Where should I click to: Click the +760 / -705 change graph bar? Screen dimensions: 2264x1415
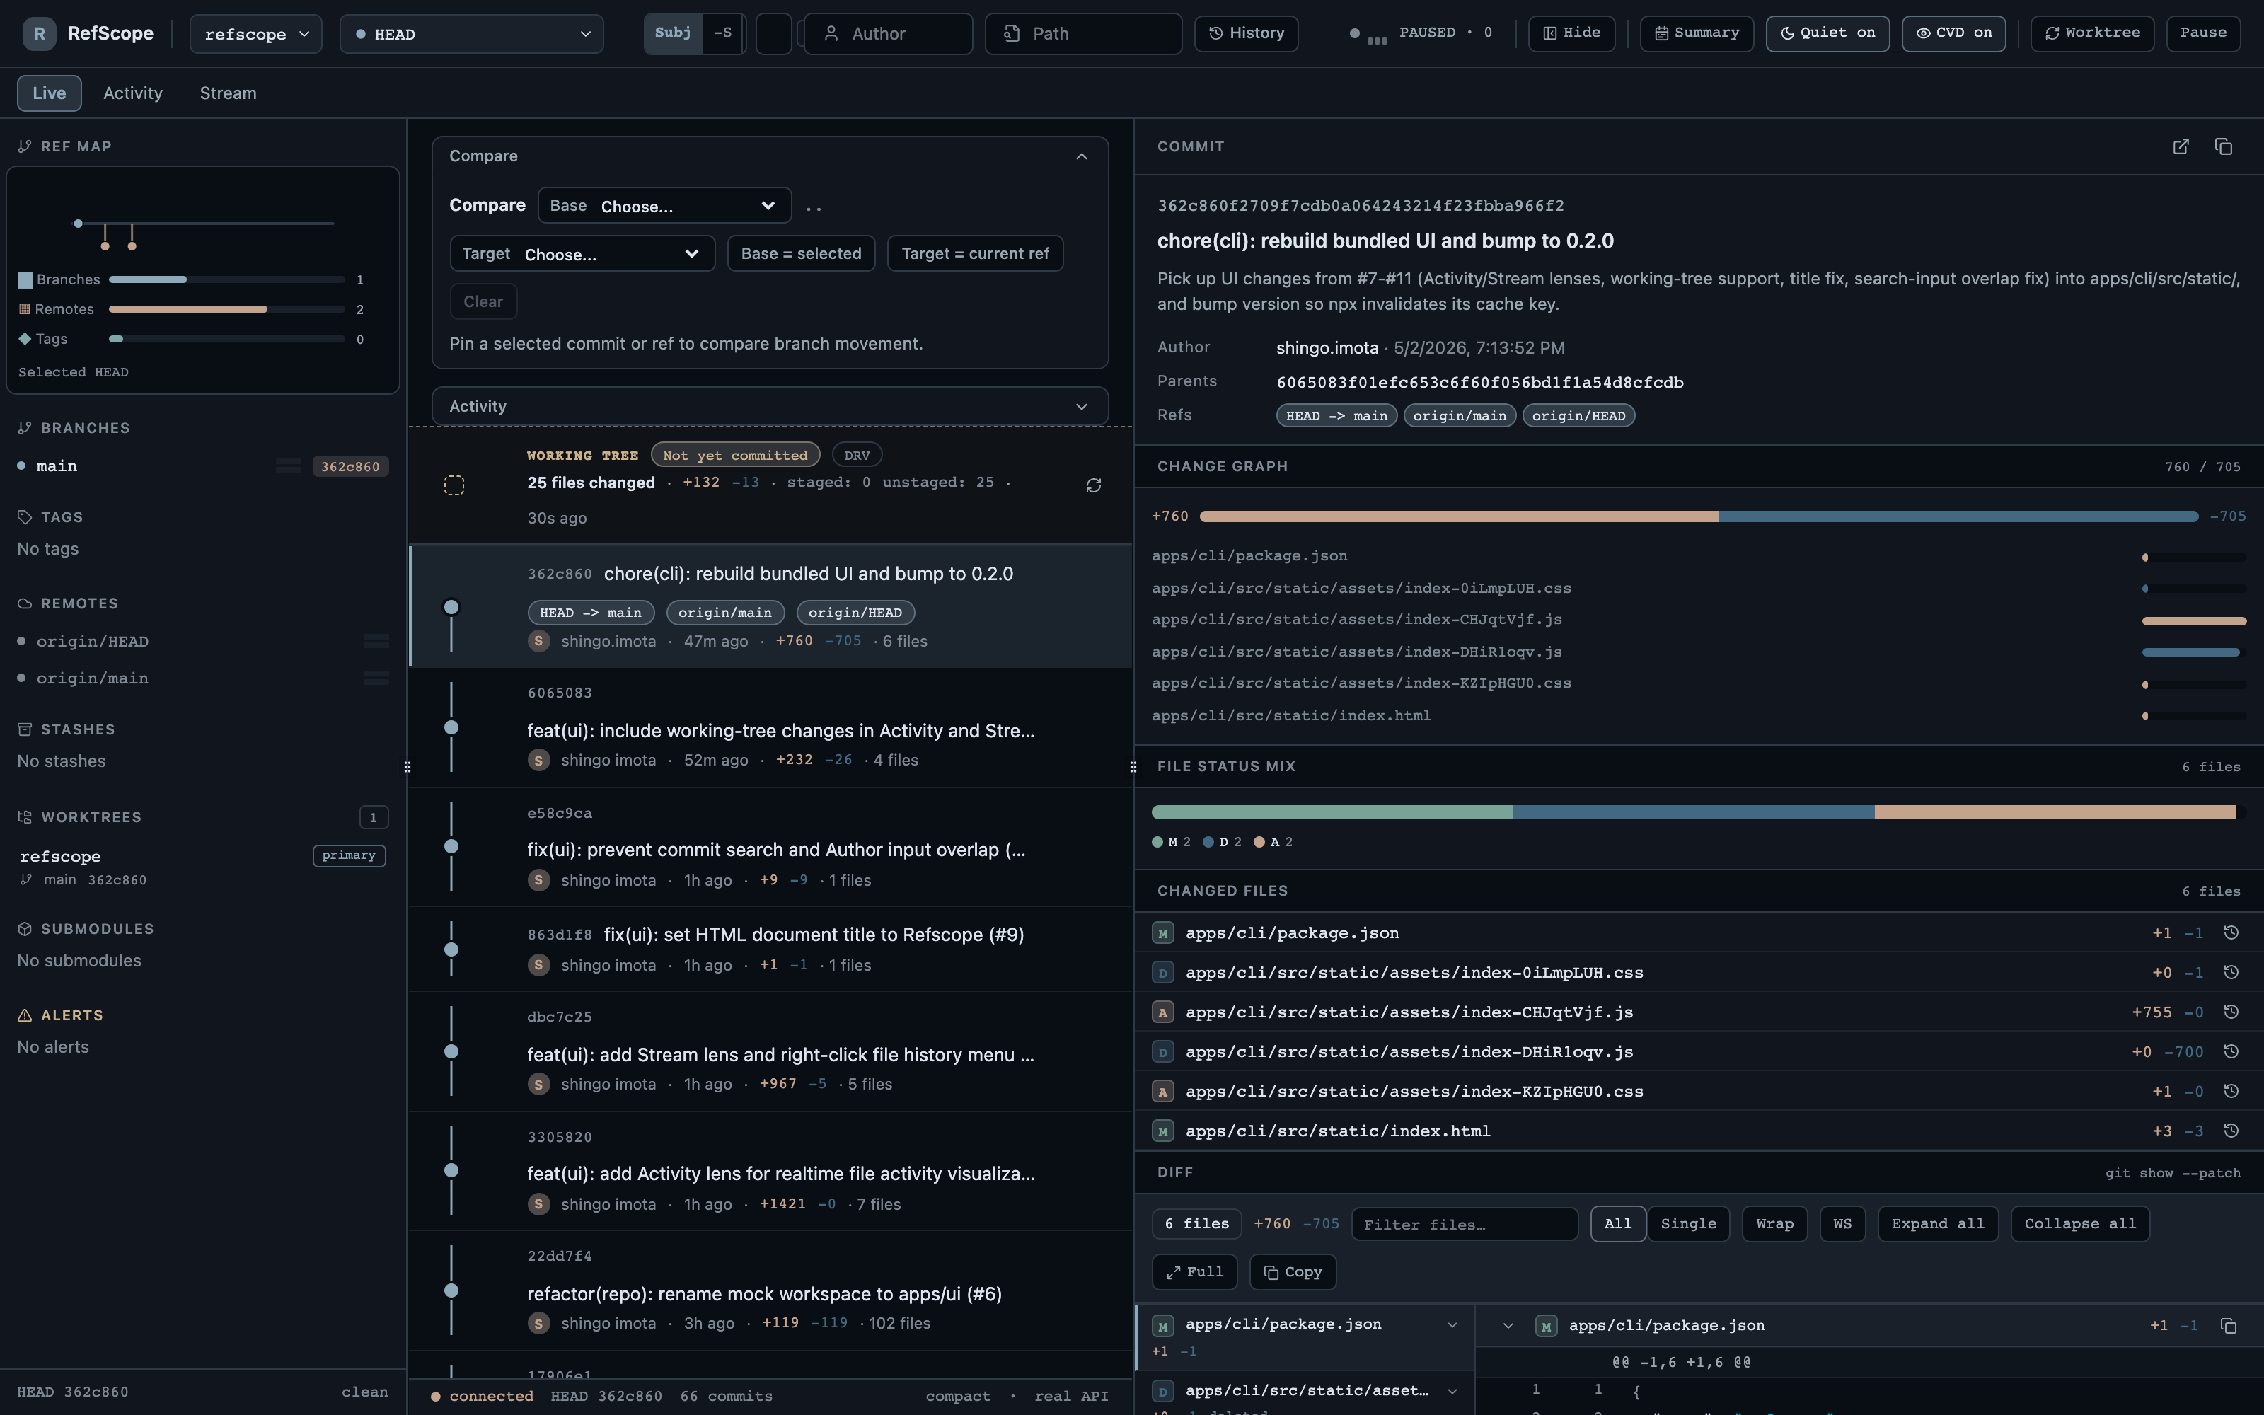(x=1698, y=516)
